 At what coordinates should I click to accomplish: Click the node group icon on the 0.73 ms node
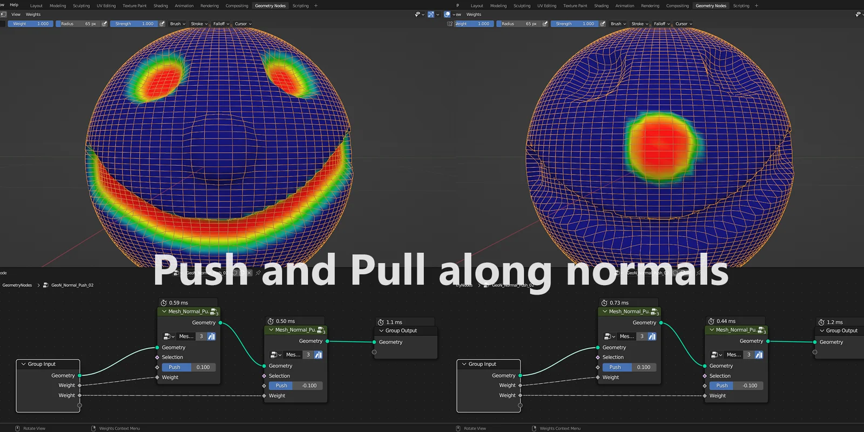point(654,312)
